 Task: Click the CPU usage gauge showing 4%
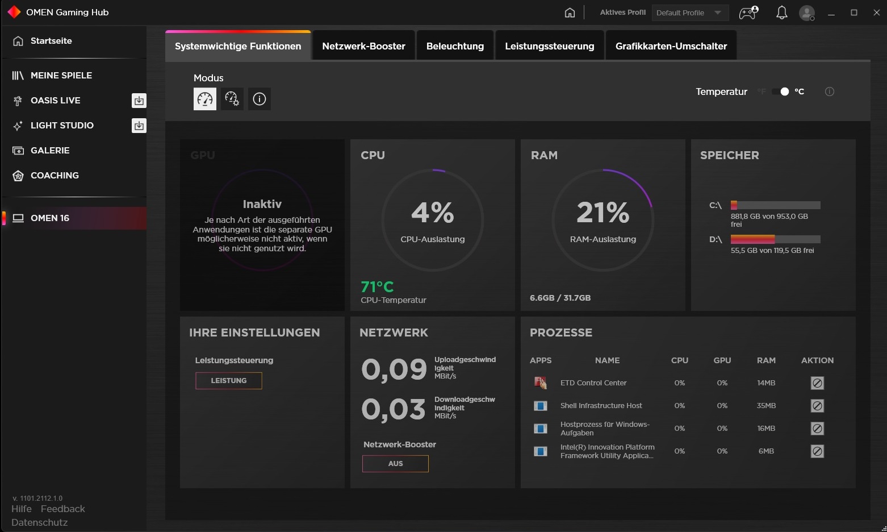click(433, 220)
